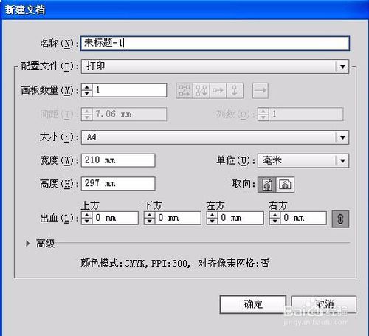
Task: Click the 名称 name input field
Action: pos(215,44)
